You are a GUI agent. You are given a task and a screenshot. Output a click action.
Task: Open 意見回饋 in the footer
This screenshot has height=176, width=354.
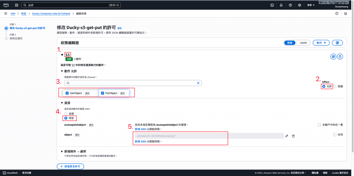[27, 173]
